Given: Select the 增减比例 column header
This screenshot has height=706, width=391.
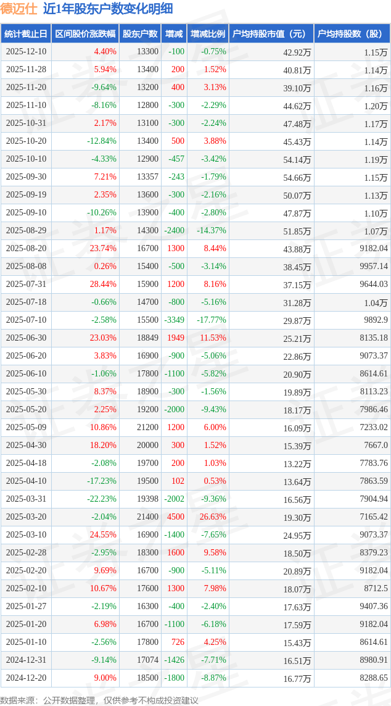Looking at the screenshot, I should pos(208,34).
